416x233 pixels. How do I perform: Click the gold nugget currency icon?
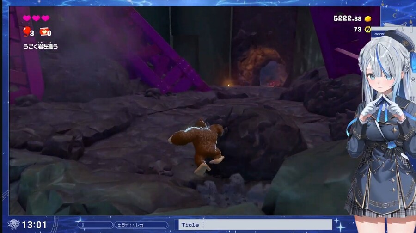pyautogui.click(x=368, y=19)
